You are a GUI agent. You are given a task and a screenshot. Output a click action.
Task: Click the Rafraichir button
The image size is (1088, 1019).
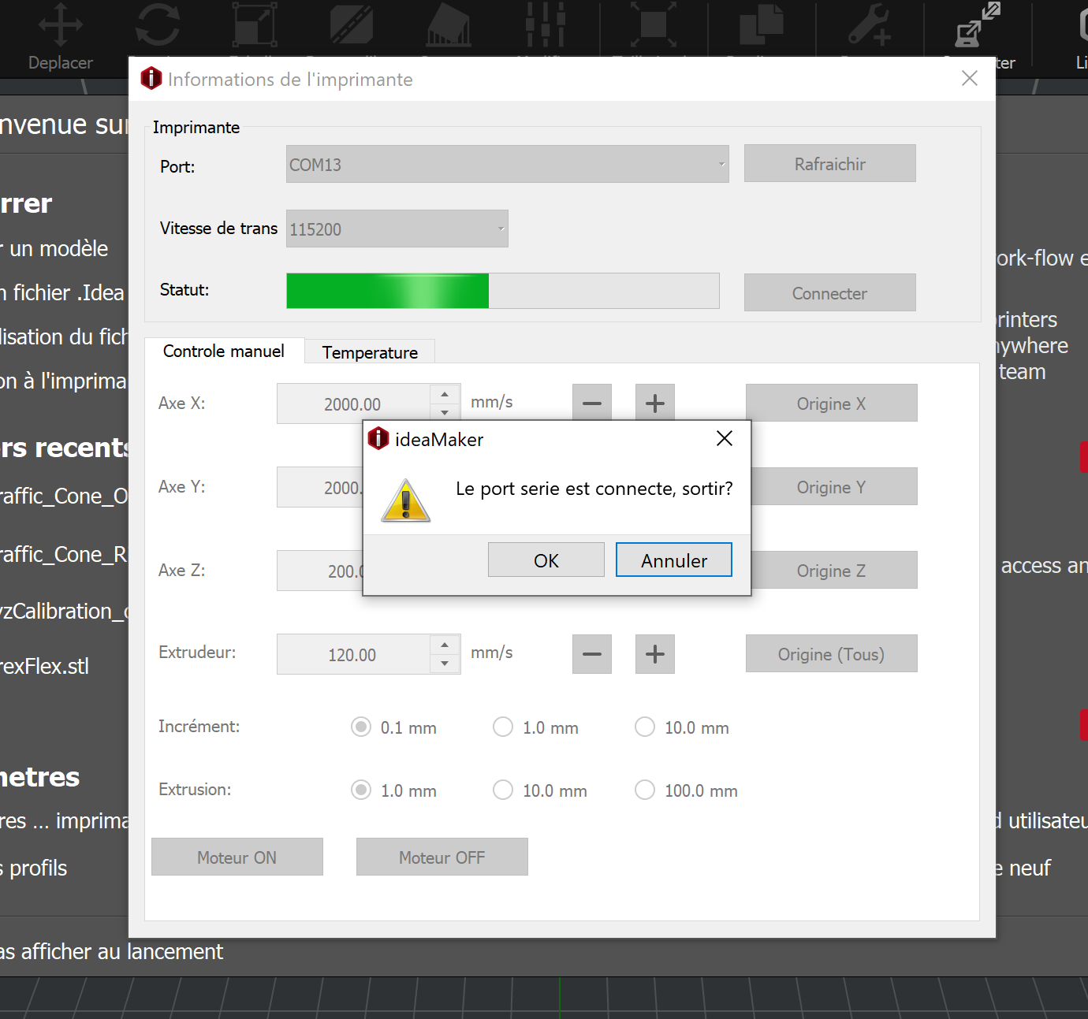[x=830, y=164]
